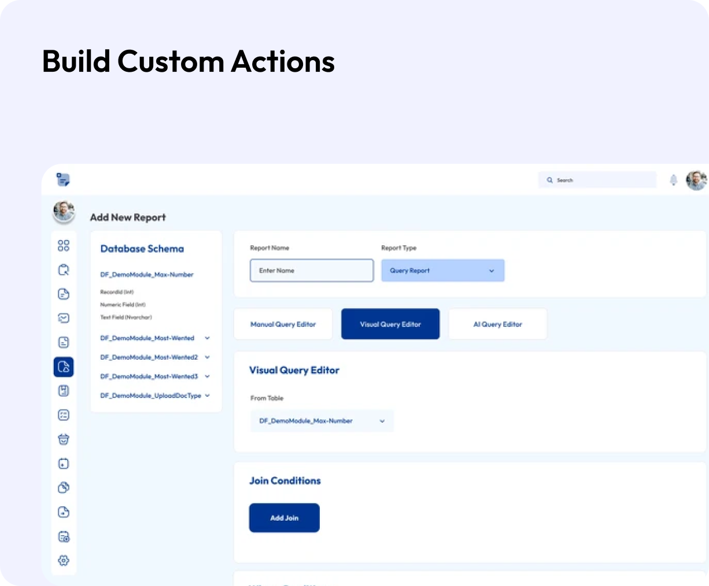Image resolution: width=709 pixels, height=586 pixels.
Task: Click the pie chart icon in sidebar
Action: [64, 488]
